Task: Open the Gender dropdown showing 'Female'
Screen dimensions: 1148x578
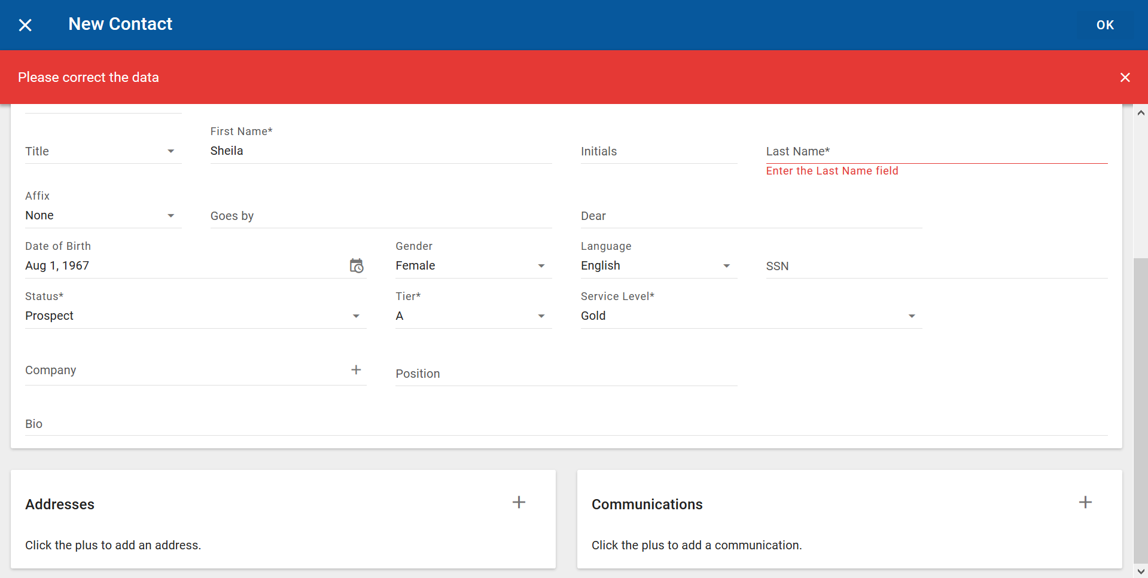Action: tap(541, 265)
